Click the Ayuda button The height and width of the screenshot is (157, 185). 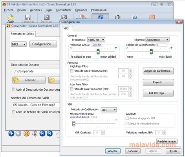[173, 151]
